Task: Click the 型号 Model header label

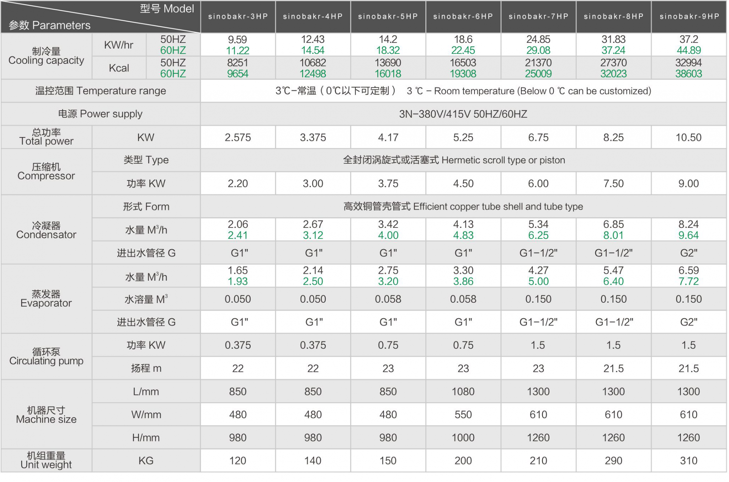Action: click(167, 9)
